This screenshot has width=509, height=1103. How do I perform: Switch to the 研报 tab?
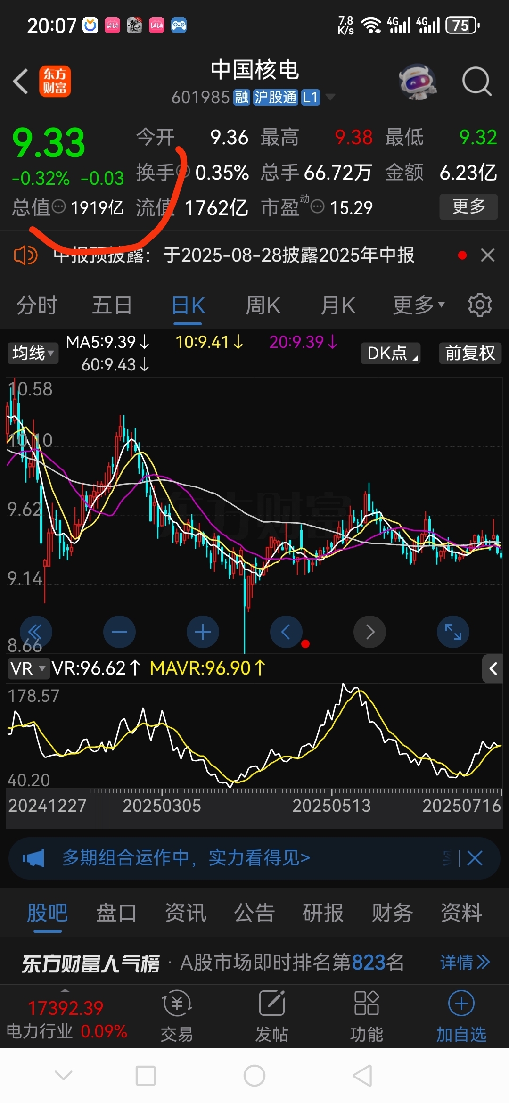click(x=323, y=913)
